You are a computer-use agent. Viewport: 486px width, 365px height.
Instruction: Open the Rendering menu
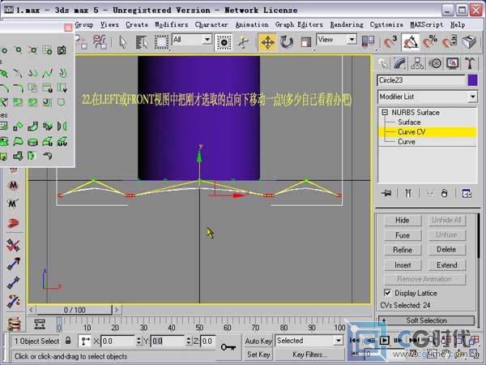[x=347, y=24]
